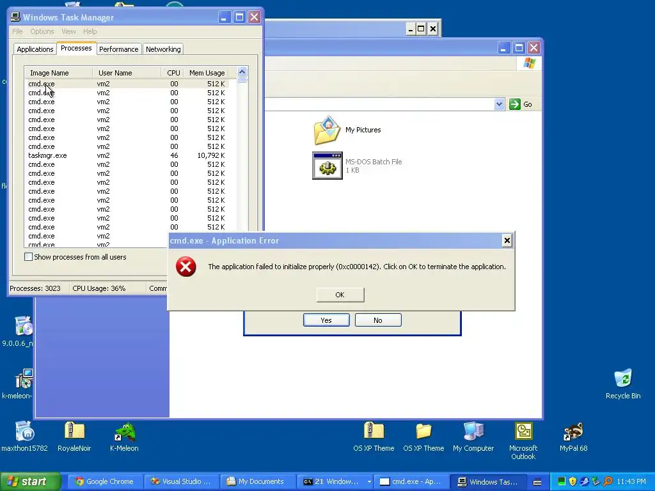Expand the Explorer address bar dropdown
Screen dimensions: 655x491
point(499,104)
